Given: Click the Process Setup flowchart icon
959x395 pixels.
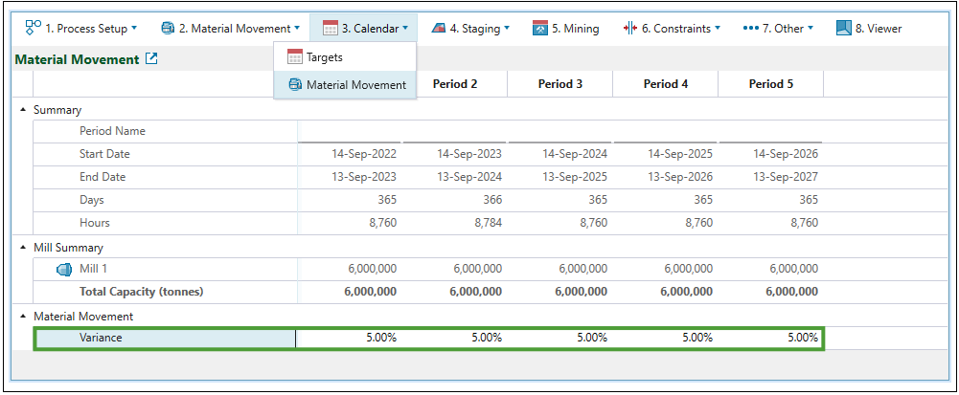Looking at the screenshot, I should pos(33,28).
